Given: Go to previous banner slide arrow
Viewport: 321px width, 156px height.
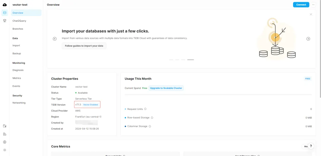Looking at the screenshot, I should [55, 39].
